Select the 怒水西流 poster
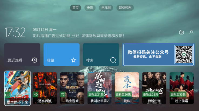This screenshot has height=111, width=199. 45,88
